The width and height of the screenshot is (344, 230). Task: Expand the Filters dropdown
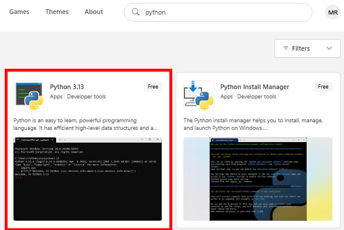click(x=307, y=48)
